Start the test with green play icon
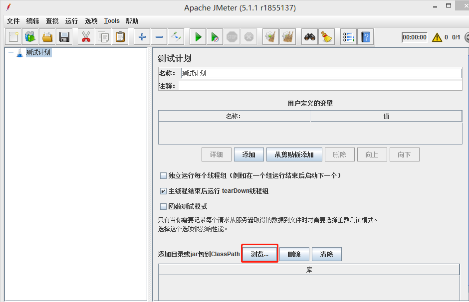Viewport: 469px width, 302px height. (198, 37)
